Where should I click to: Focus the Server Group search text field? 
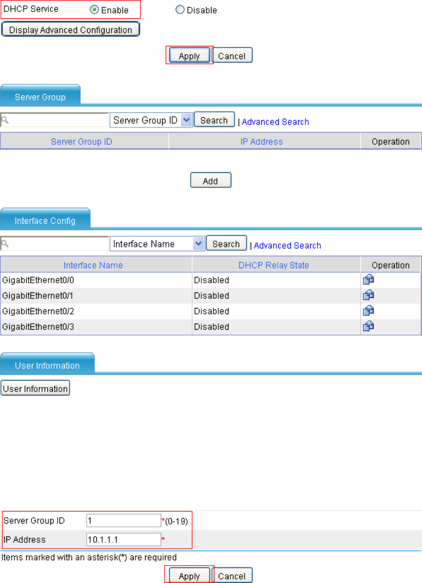point(55,120)
